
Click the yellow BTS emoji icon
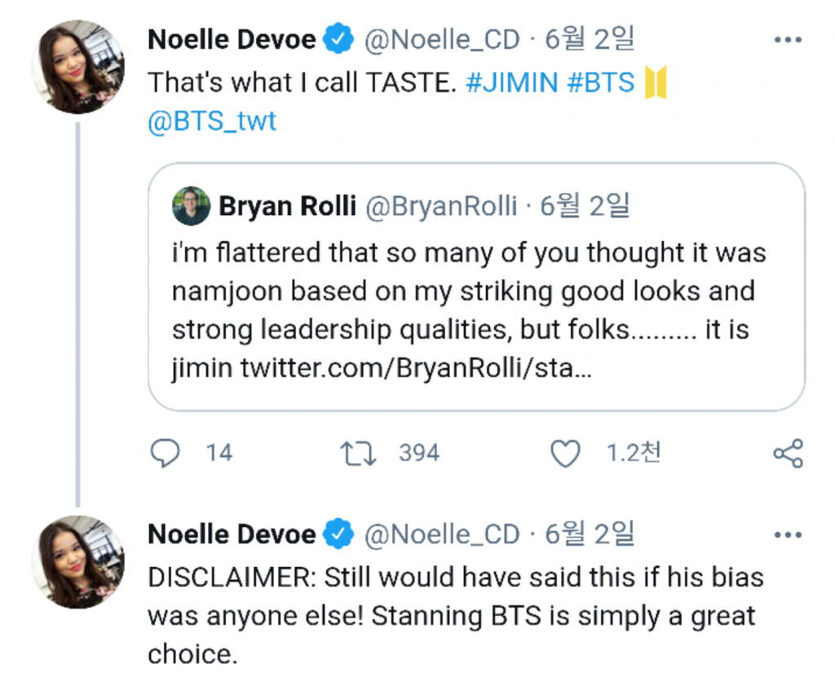coord(656,82)
